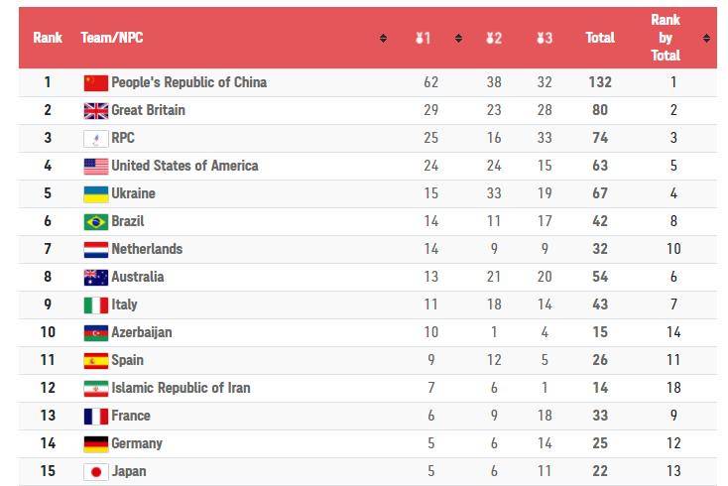
Task: Sort by the gold medal column header
Action: [423, 38]
